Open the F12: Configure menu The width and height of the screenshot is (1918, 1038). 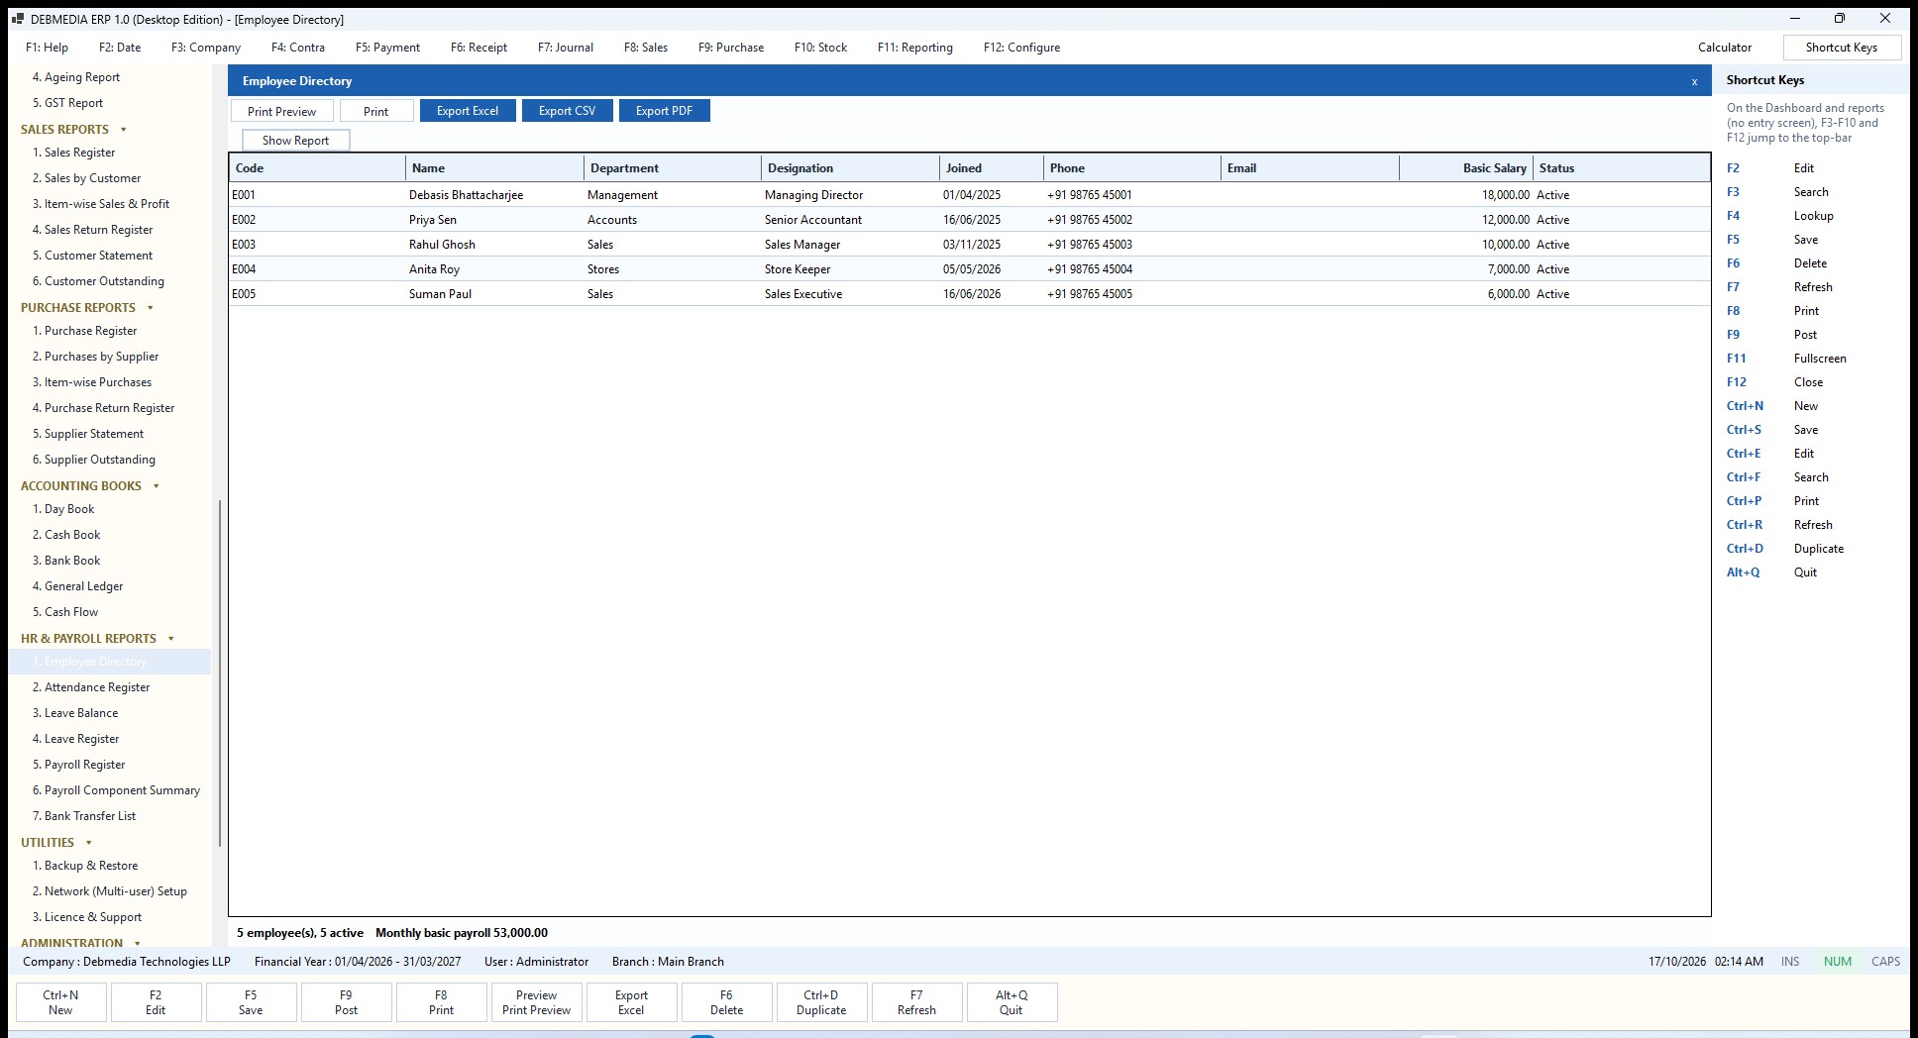(1021, 48)
